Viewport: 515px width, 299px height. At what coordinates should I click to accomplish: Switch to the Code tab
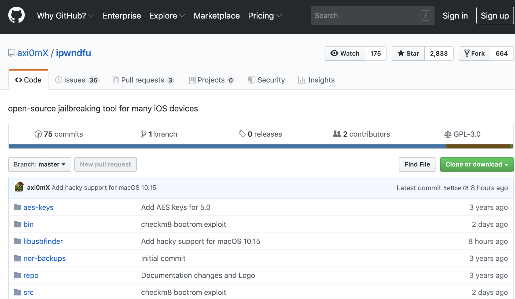28,80
